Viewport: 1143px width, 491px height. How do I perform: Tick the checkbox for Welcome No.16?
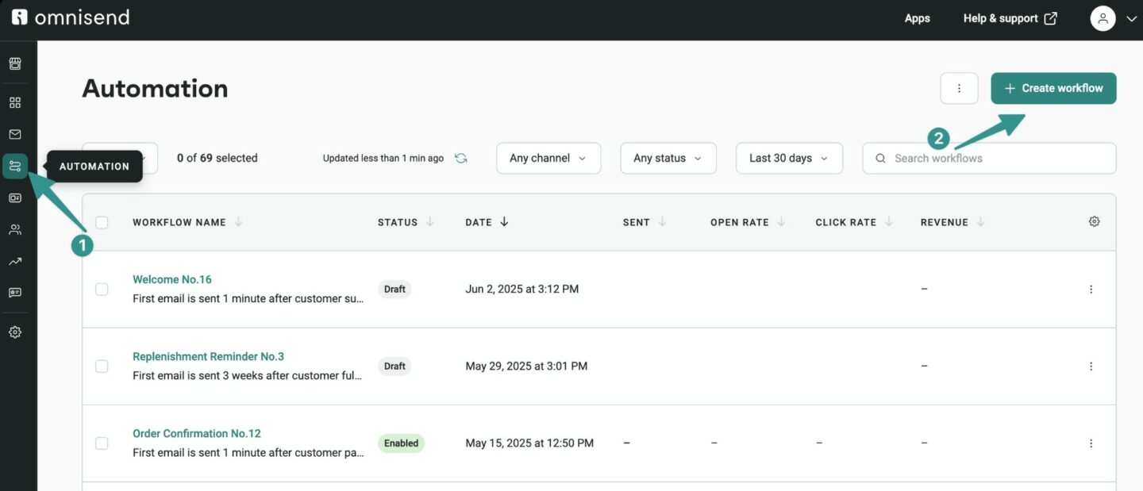click(x=102, y=290)
